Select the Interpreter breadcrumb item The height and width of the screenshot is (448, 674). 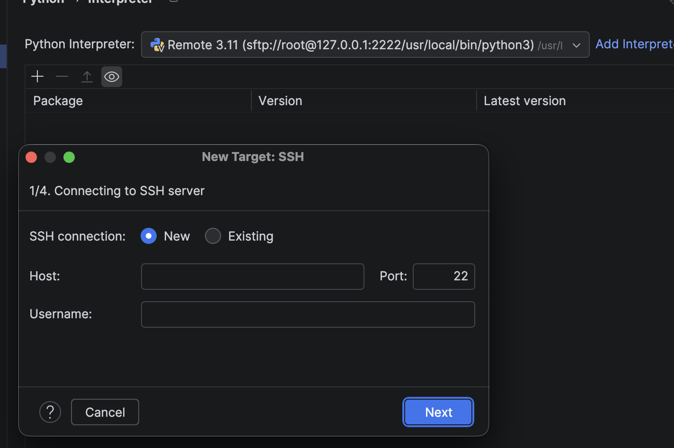click(120, 2)
